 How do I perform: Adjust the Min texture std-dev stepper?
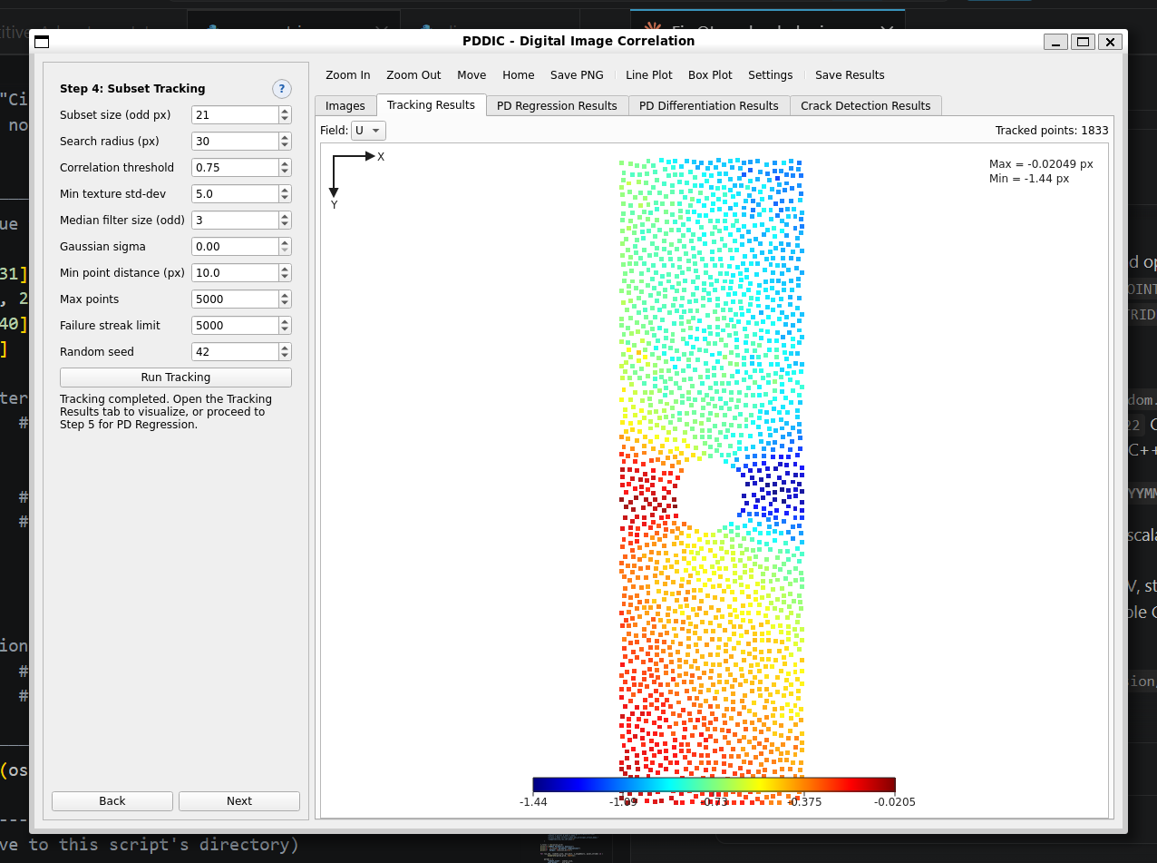coord(285,194)
